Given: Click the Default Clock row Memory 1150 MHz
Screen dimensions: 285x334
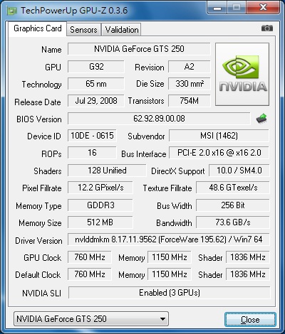Looking at the screenshot, I should point(170,274).
